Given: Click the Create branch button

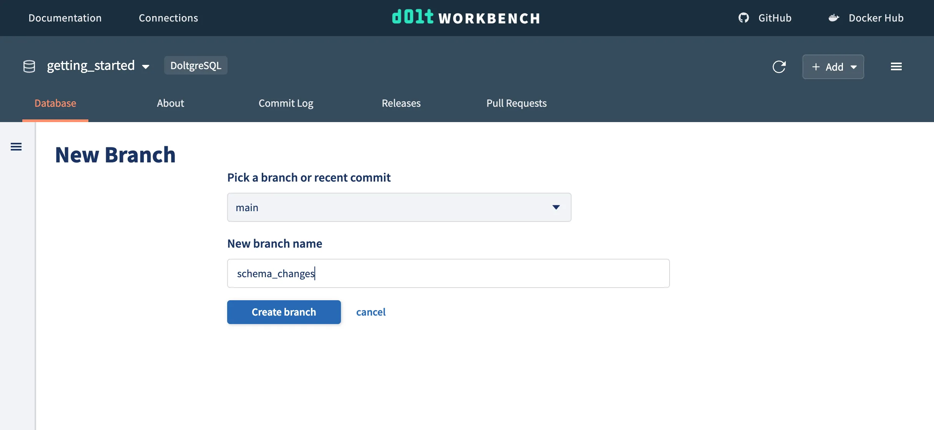Looking at the screenshot, I should 284,312.
